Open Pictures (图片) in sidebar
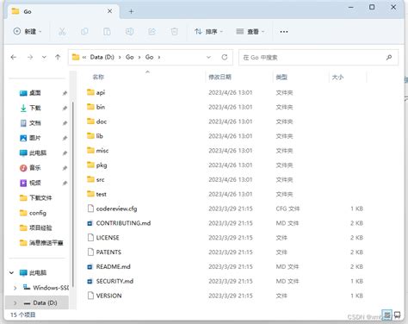Image resolution: width=408 pixels, height=324 pixels. (x=30, y=138)
